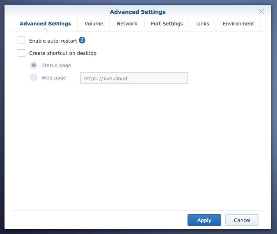Enable the auto-restart checkbox
277x234 pixels.
[21, 40]
